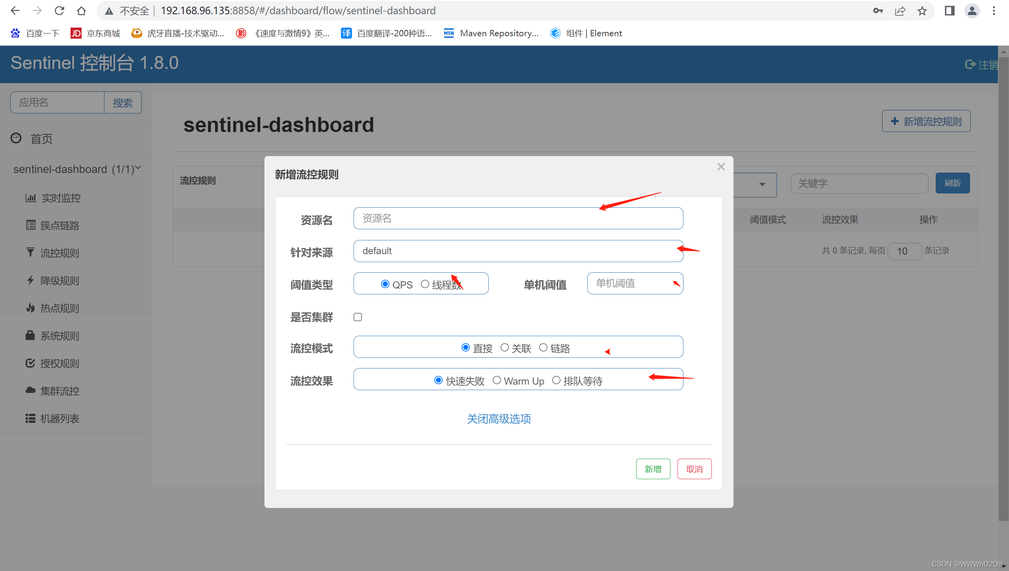Image resolution: width=1009 pixels, height=571 pixels.
Task: Select 线程数 threshold type radio button
Action: tap(426, 283)
